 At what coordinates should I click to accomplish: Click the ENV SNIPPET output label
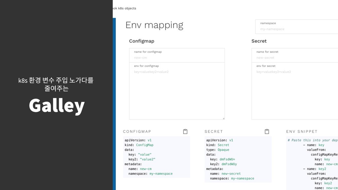[302, 131]
